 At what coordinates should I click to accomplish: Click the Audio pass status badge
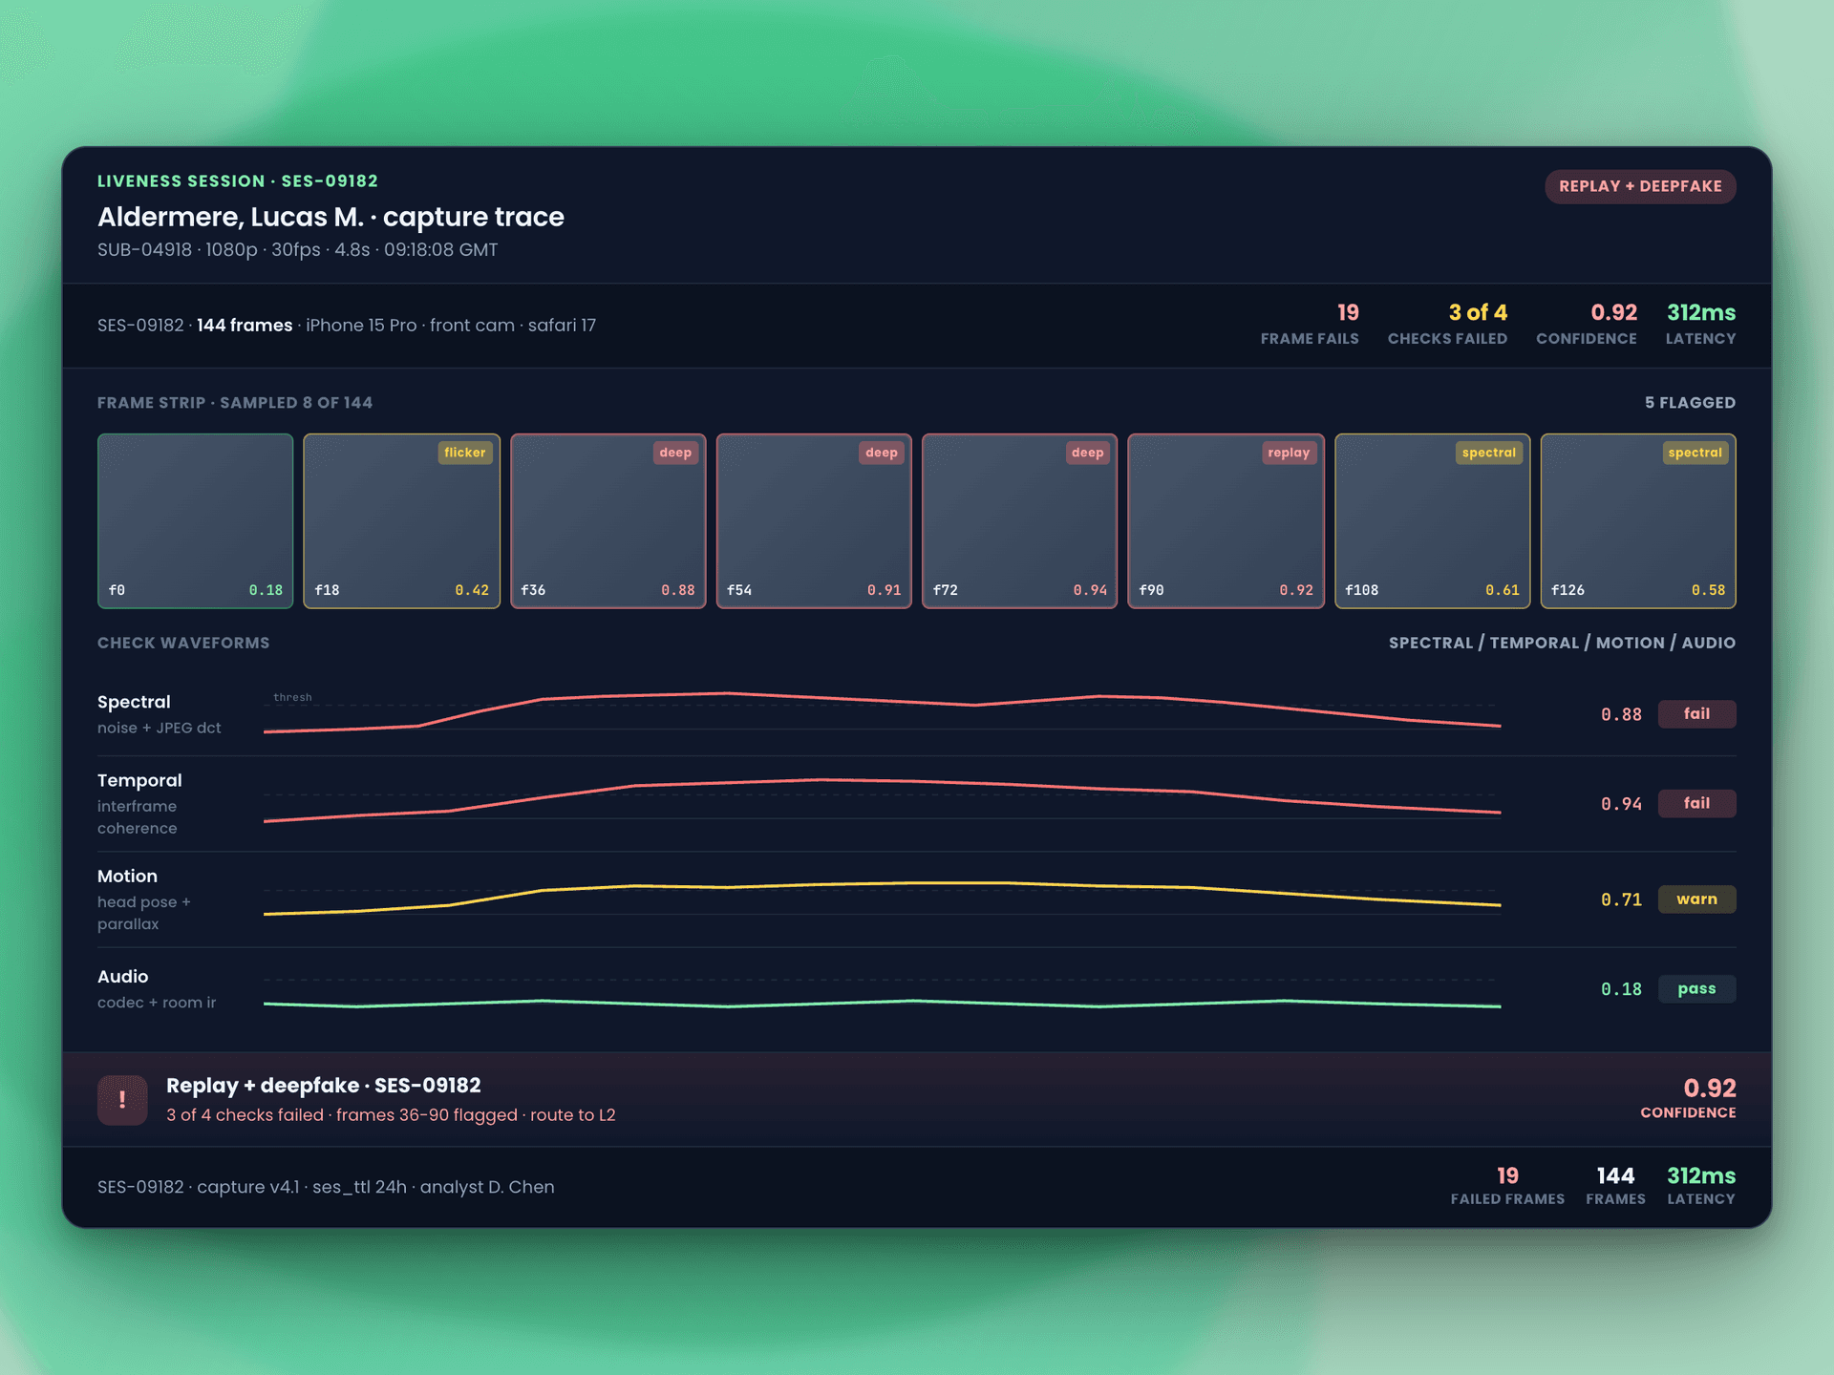[x=1696, y=988]
